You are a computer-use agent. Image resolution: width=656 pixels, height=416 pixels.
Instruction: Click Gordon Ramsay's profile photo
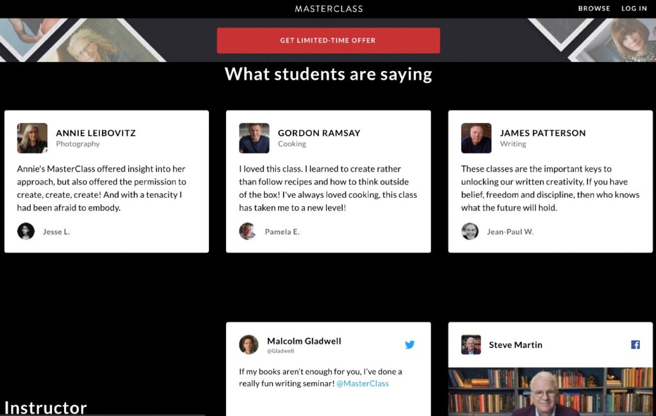[254, 138]
